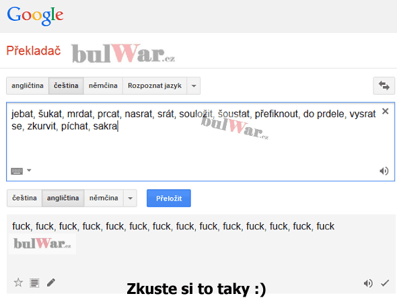Open the Google logo homepage link
The image size is (397, 298).
point(35,15)
